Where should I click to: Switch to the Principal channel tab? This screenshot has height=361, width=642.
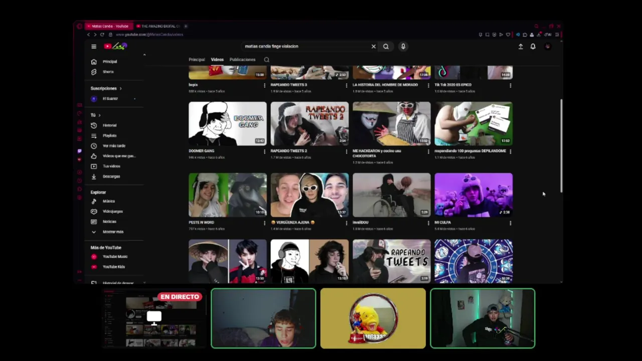point(197,59)
